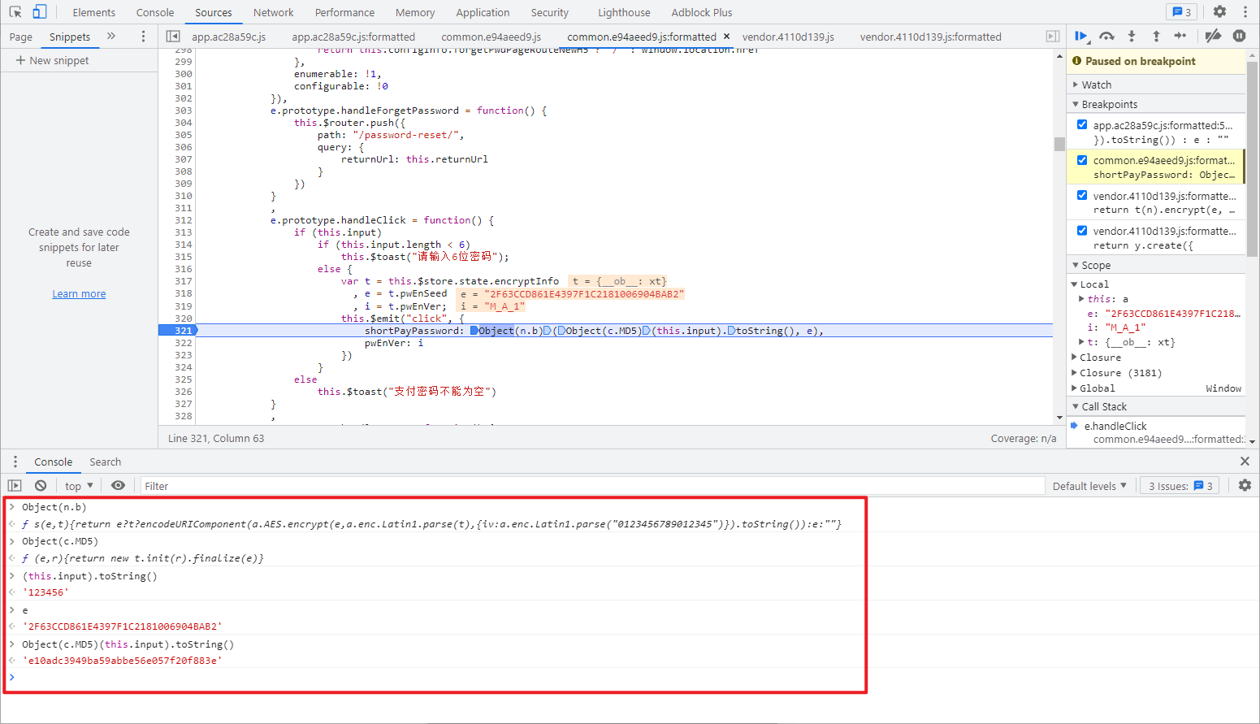Focus the console Filter input field
The height and width of the screenshot is (724, 1260).
coord(592,486)
